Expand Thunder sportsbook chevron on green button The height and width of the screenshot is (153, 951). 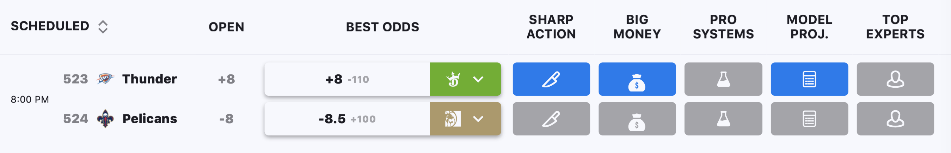point(478,79)
